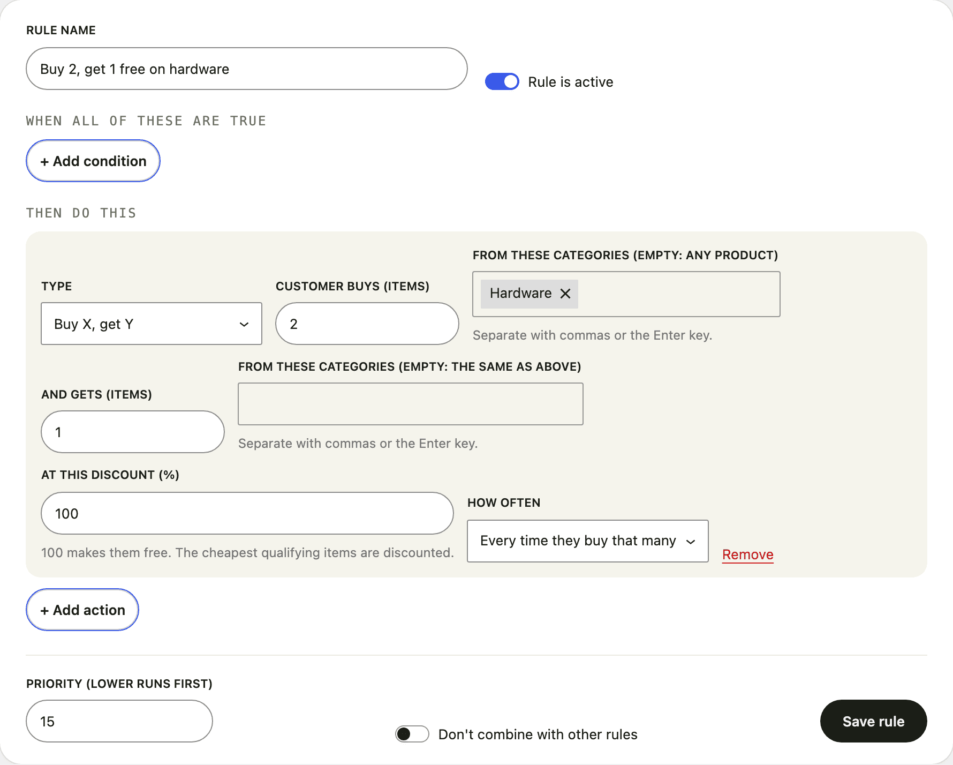
Task: Toggle the Rule is active switch
Action: coord(502,81)
